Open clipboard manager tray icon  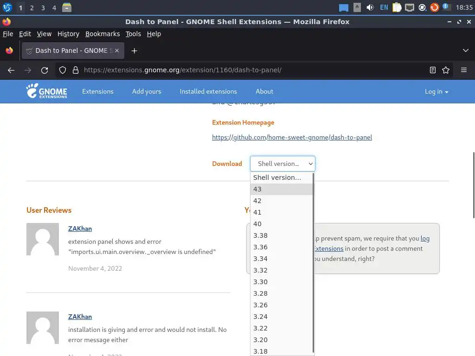[x=397, y=7]
